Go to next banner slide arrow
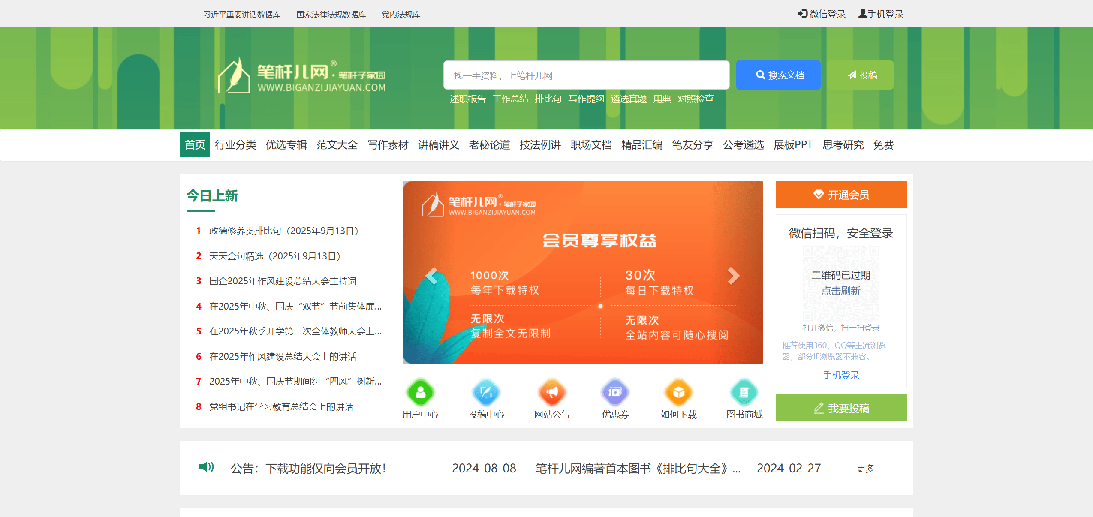Image resolution: width=1093 pixels, height=517 pixels. pyautogui.click(x=733, y=276)
